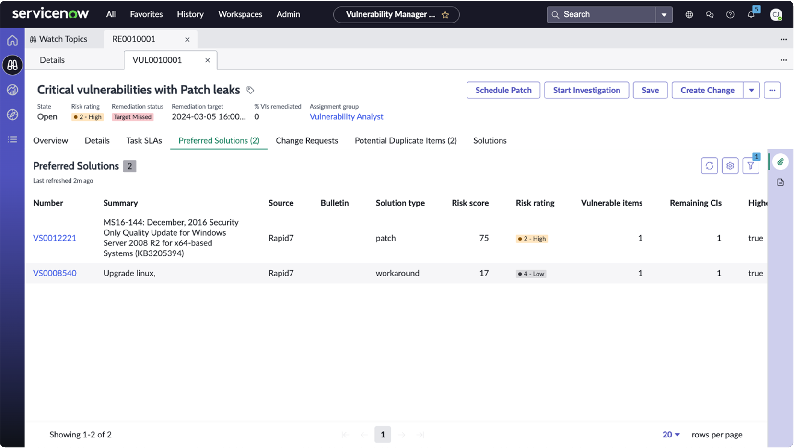Viewport: 794px width, 448px height.
Task: Open the search scope dropdown arrow
Action: [664, 15]
